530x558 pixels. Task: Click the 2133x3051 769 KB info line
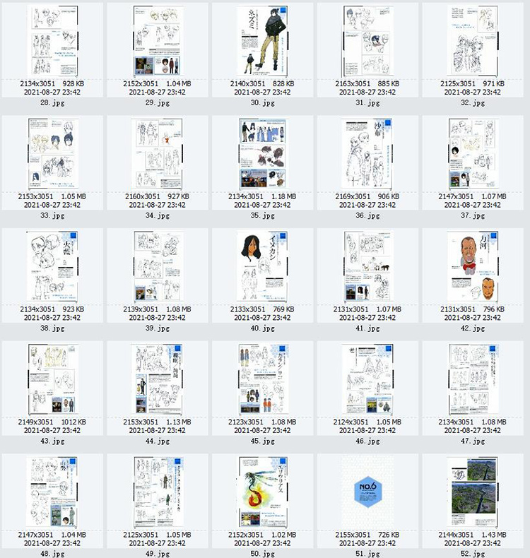262,309
